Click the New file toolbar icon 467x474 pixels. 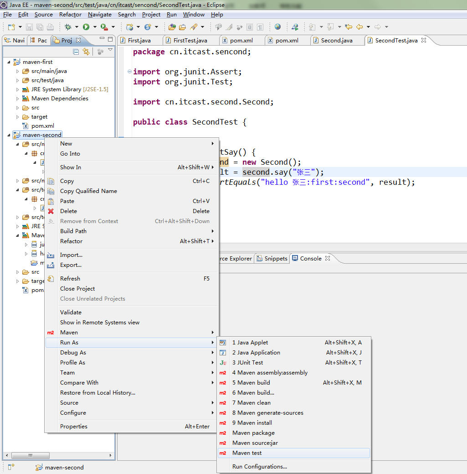(11, 27)
